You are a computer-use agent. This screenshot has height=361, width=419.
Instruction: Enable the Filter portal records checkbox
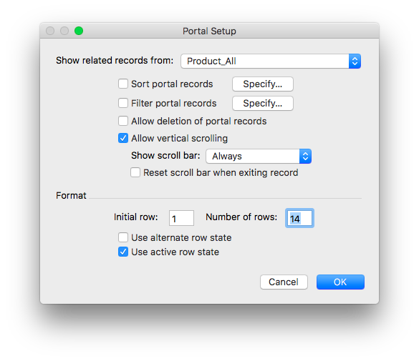(x=123, y=103)
